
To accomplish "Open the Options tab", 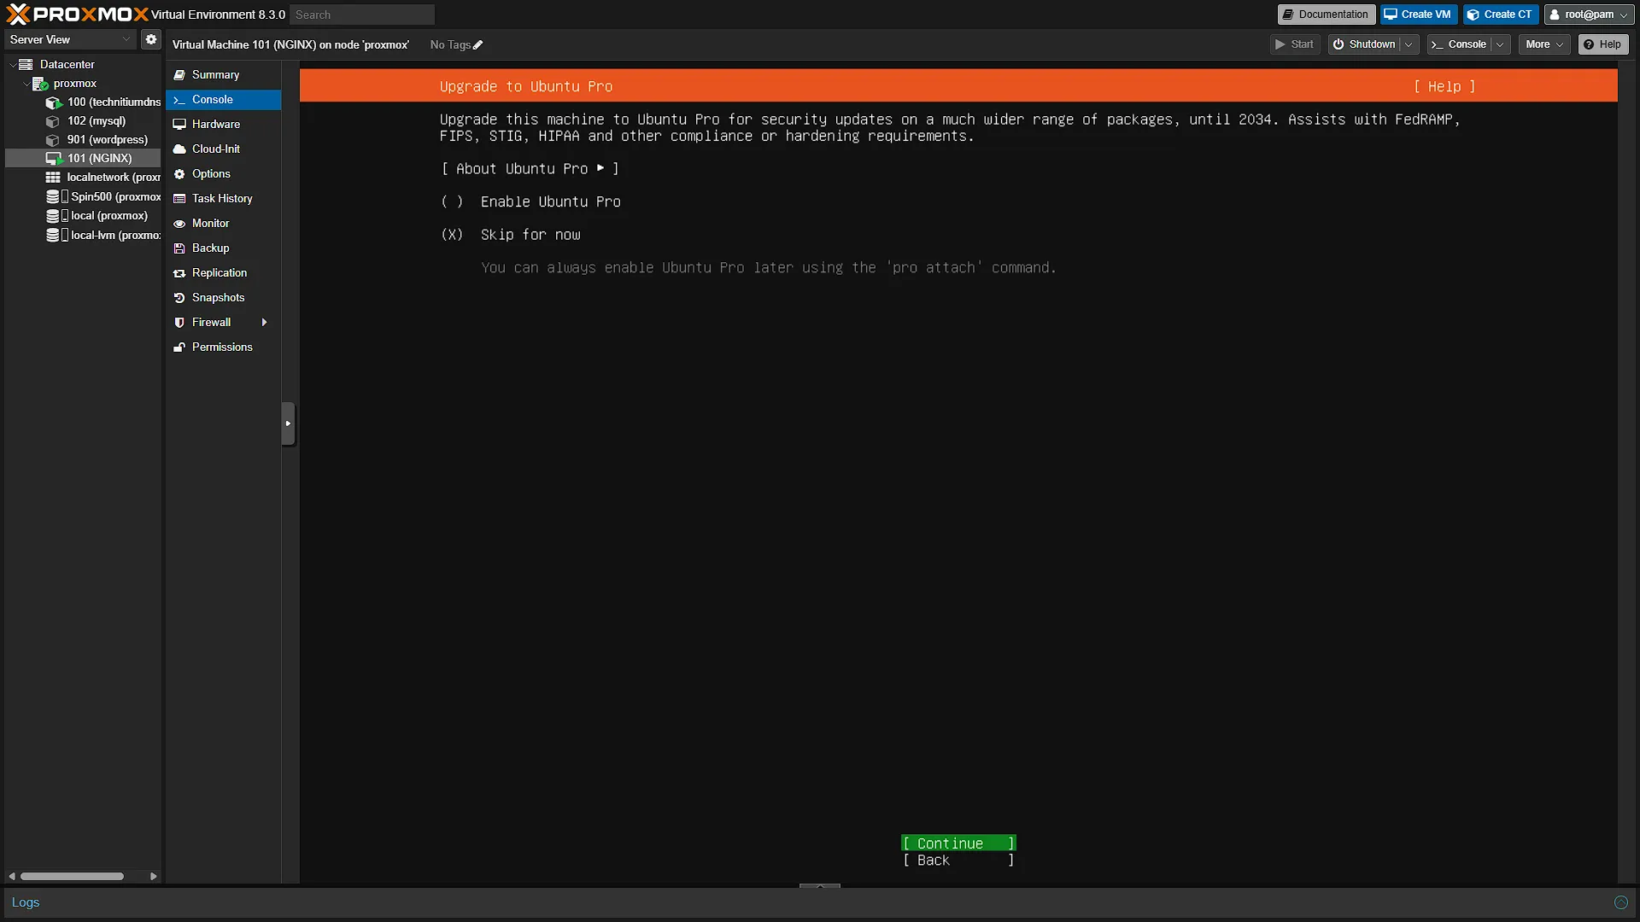I will tap(223, 173).
